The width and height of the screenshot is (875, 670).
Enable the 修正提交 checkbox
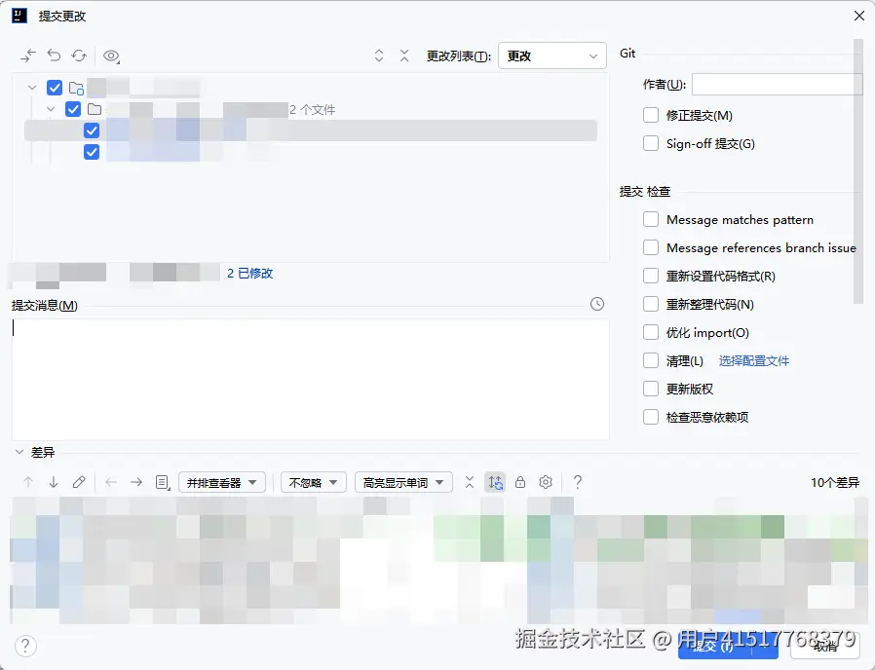[650, 114]
